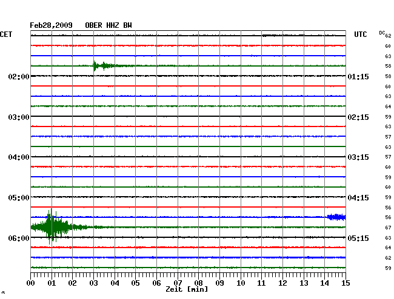394x299 pixels.
Task: Click the date label Feb28,2009
Action: (51, 25)
